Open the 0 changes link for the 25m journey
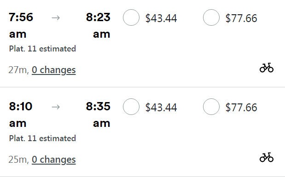285x177 pixels. [53, 160]
